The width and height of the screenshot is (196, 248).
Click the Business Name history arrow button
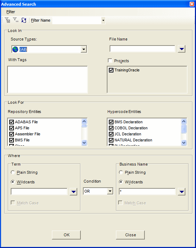click(181, 192)
